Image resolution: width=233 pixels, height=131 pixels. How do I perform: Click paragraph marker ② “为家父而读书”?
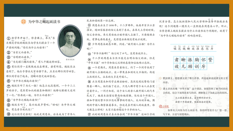tap(8, 53)
